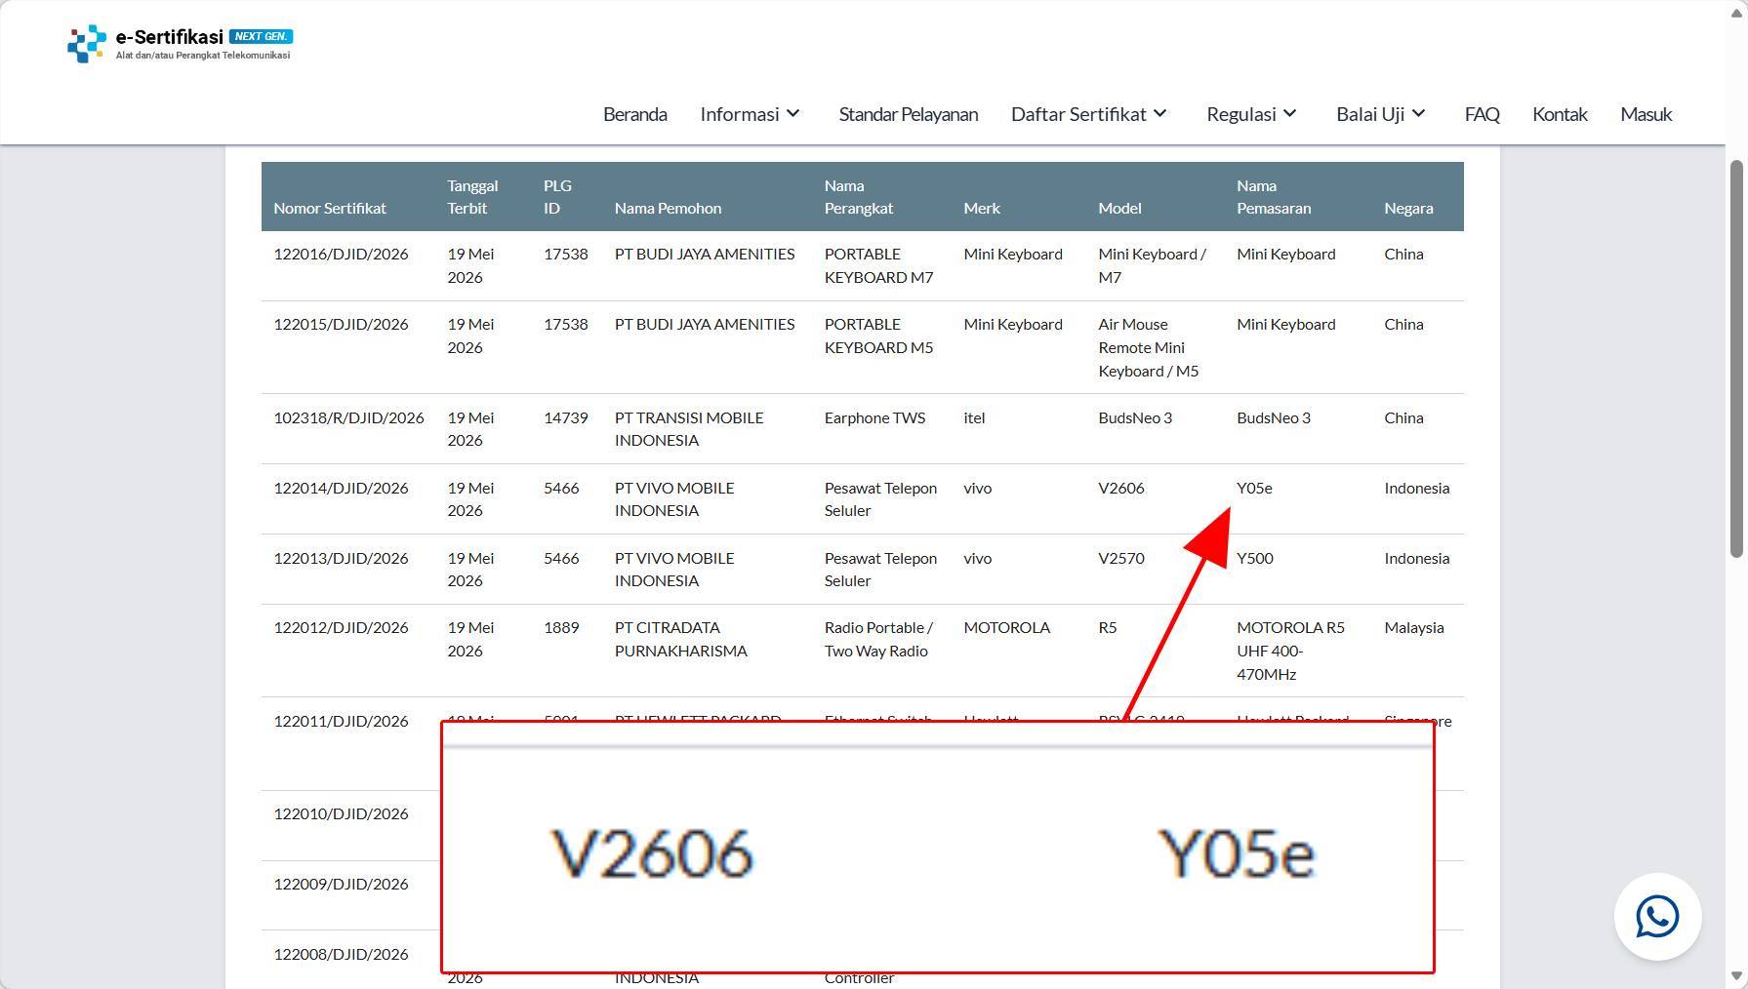Select certificate number 122010/DJID/2026
This screenshot has height=989, width=1748.
pyautogui.click(x=341, y=813)
